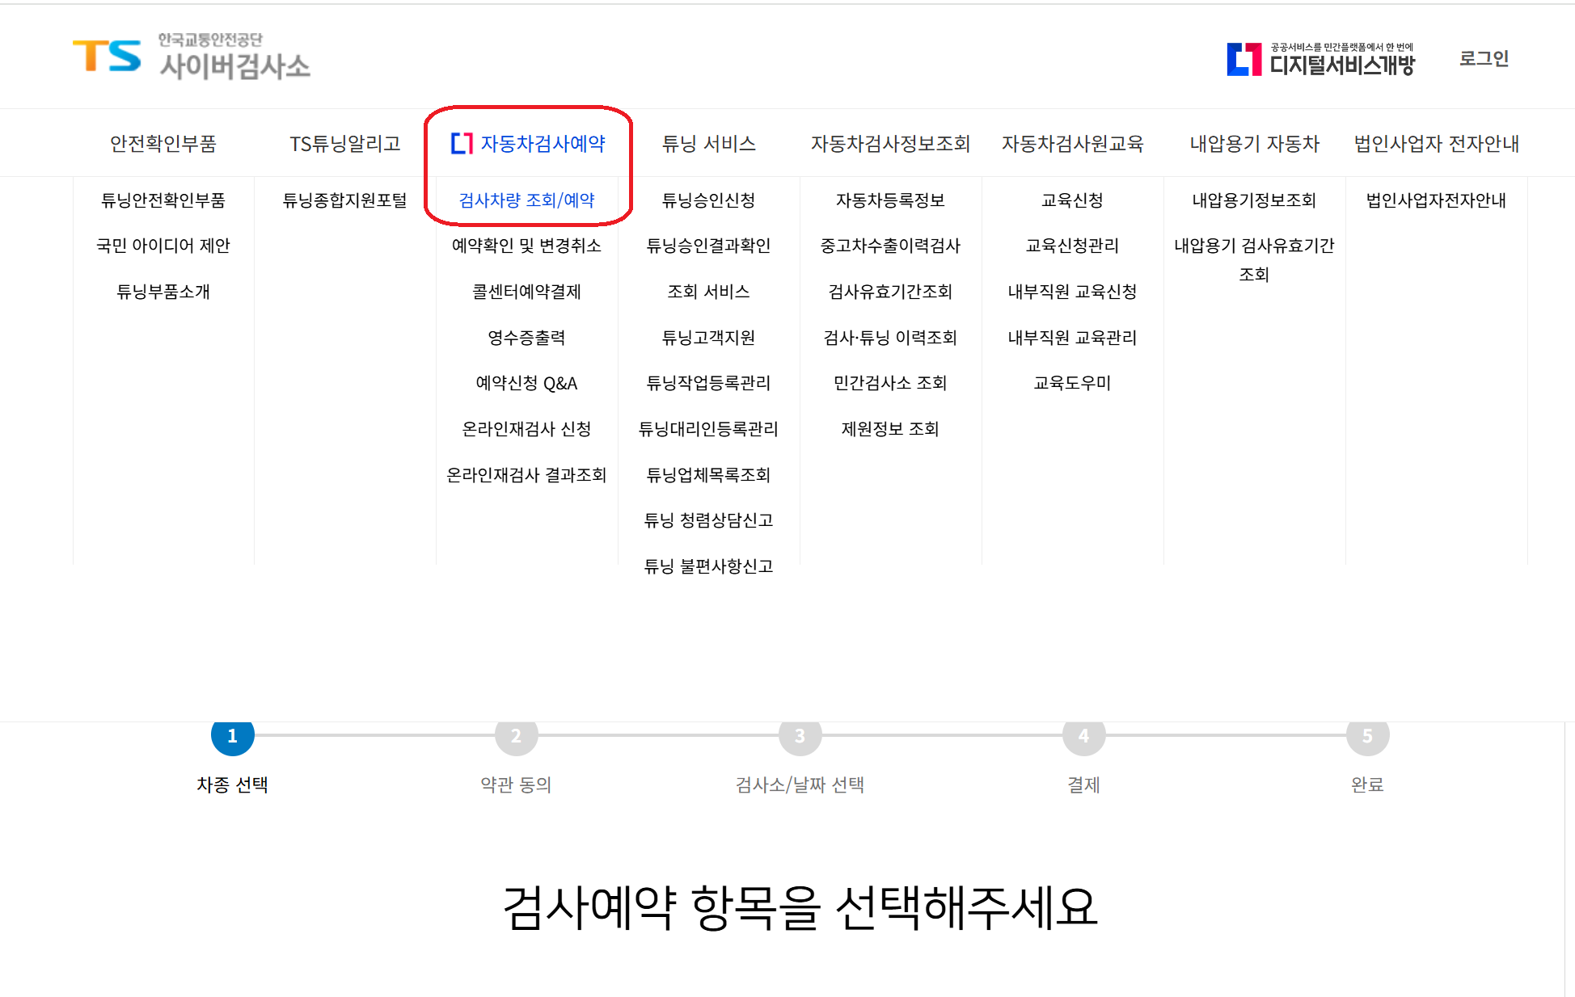Image resolution: width=1575 pixels, height=997 pixels.
Task: Select 튜닝승인신청 under 튜닝 서비스
Action: (x=708, y=200)
